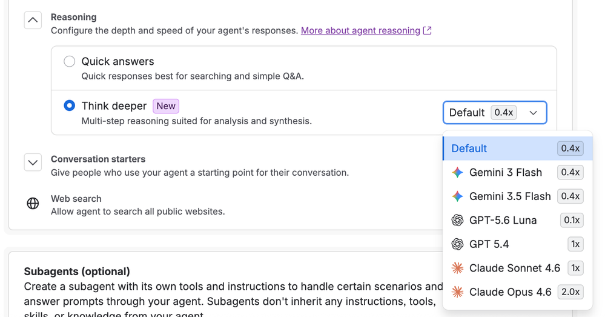
Task: Select the Think deeper radio button
Action: pos(70,105)
